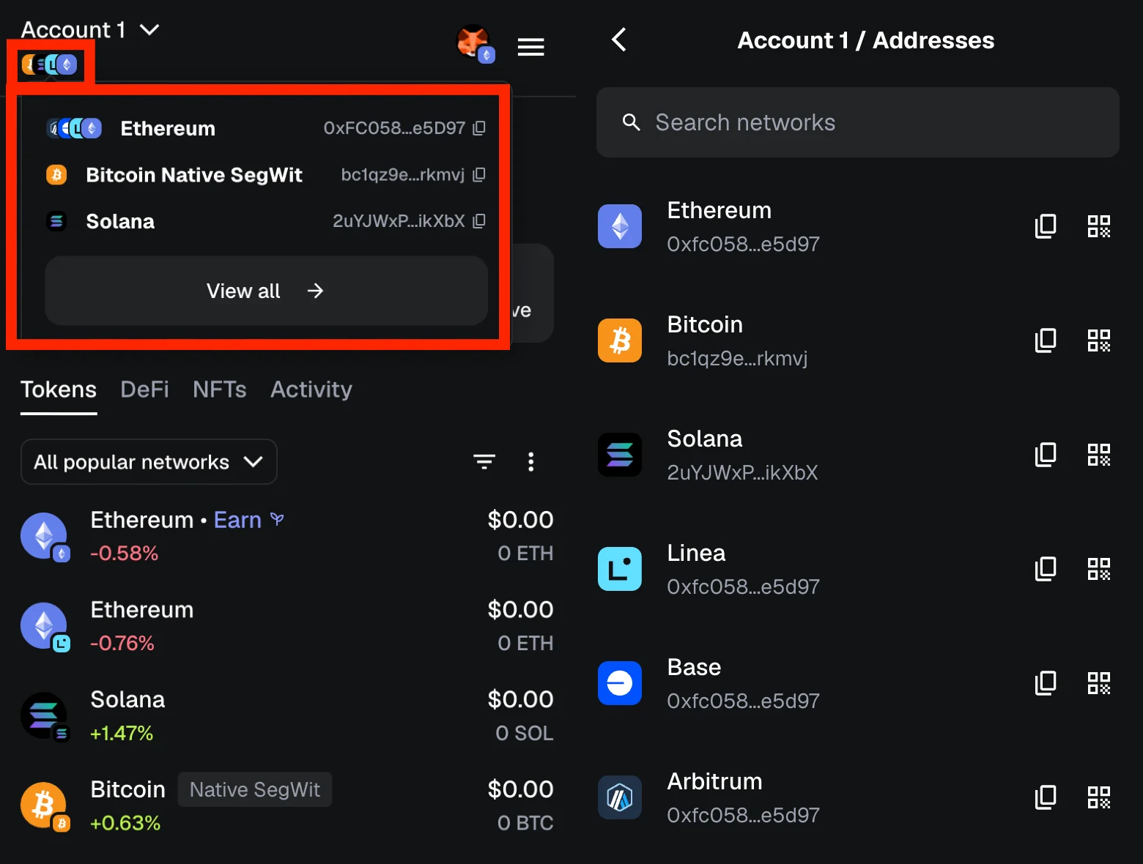
Task: Show the QR code for Bitcoin
Action: [1098, 340]
